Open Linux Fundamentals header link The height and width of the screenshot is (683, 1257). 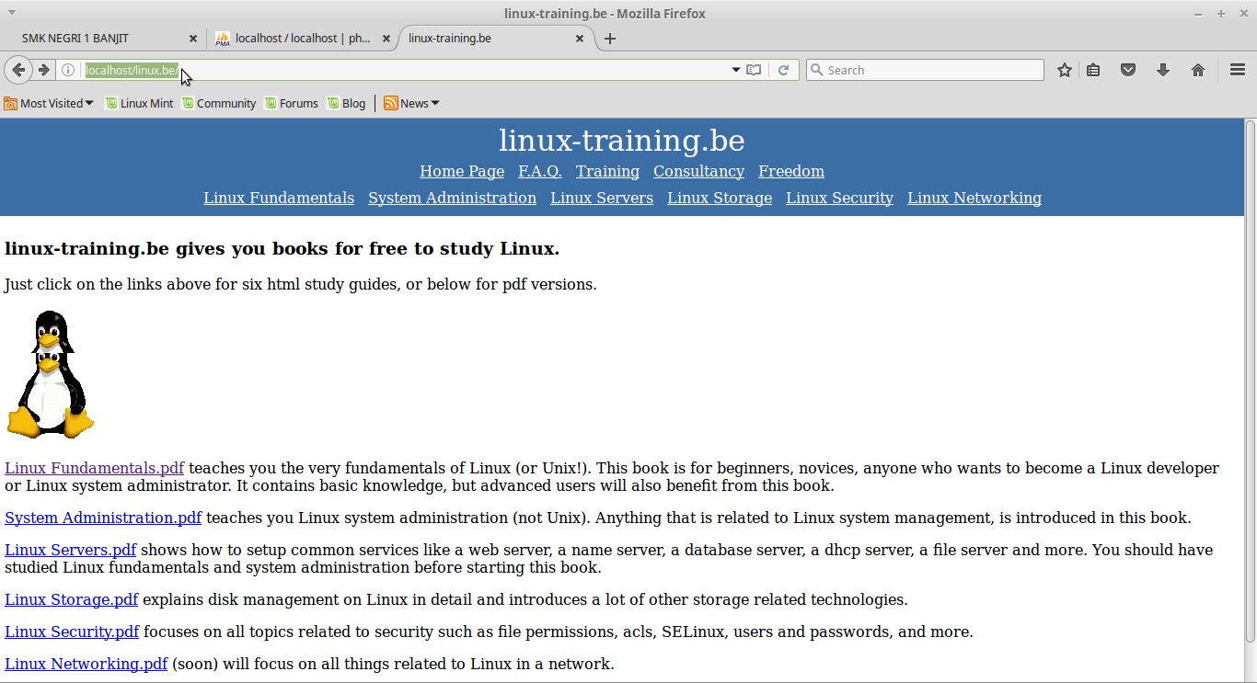(x=279, y=198)
